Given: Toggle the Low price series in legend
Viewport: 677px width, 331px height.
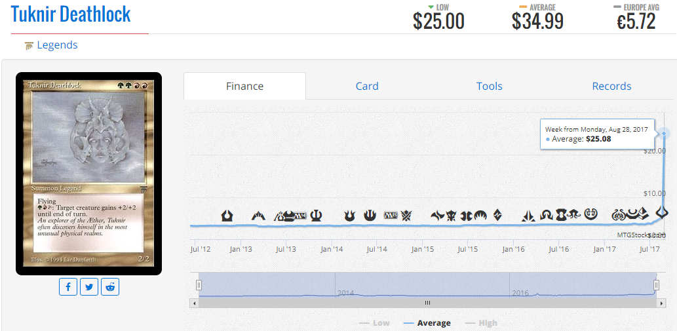Looking at the screenshot, I should tap(374, 323).
